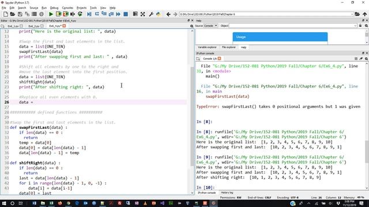
Task: Go back to previous cursor position
Action: [168, 14]
